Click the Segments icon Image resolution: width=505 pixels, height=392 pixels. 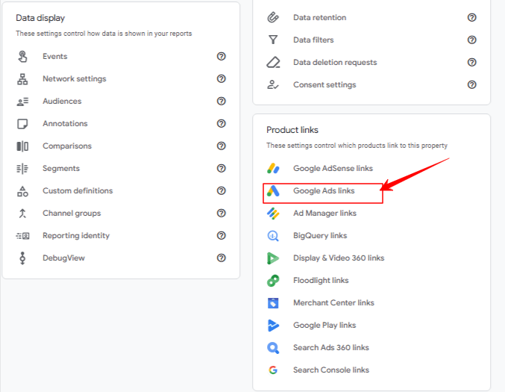(22, 169)
